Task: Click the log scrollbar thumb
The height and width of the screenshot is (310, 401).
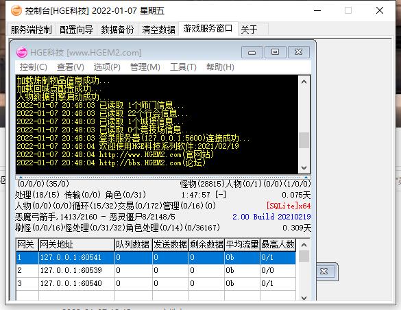Action: click(x=304, y=140)
